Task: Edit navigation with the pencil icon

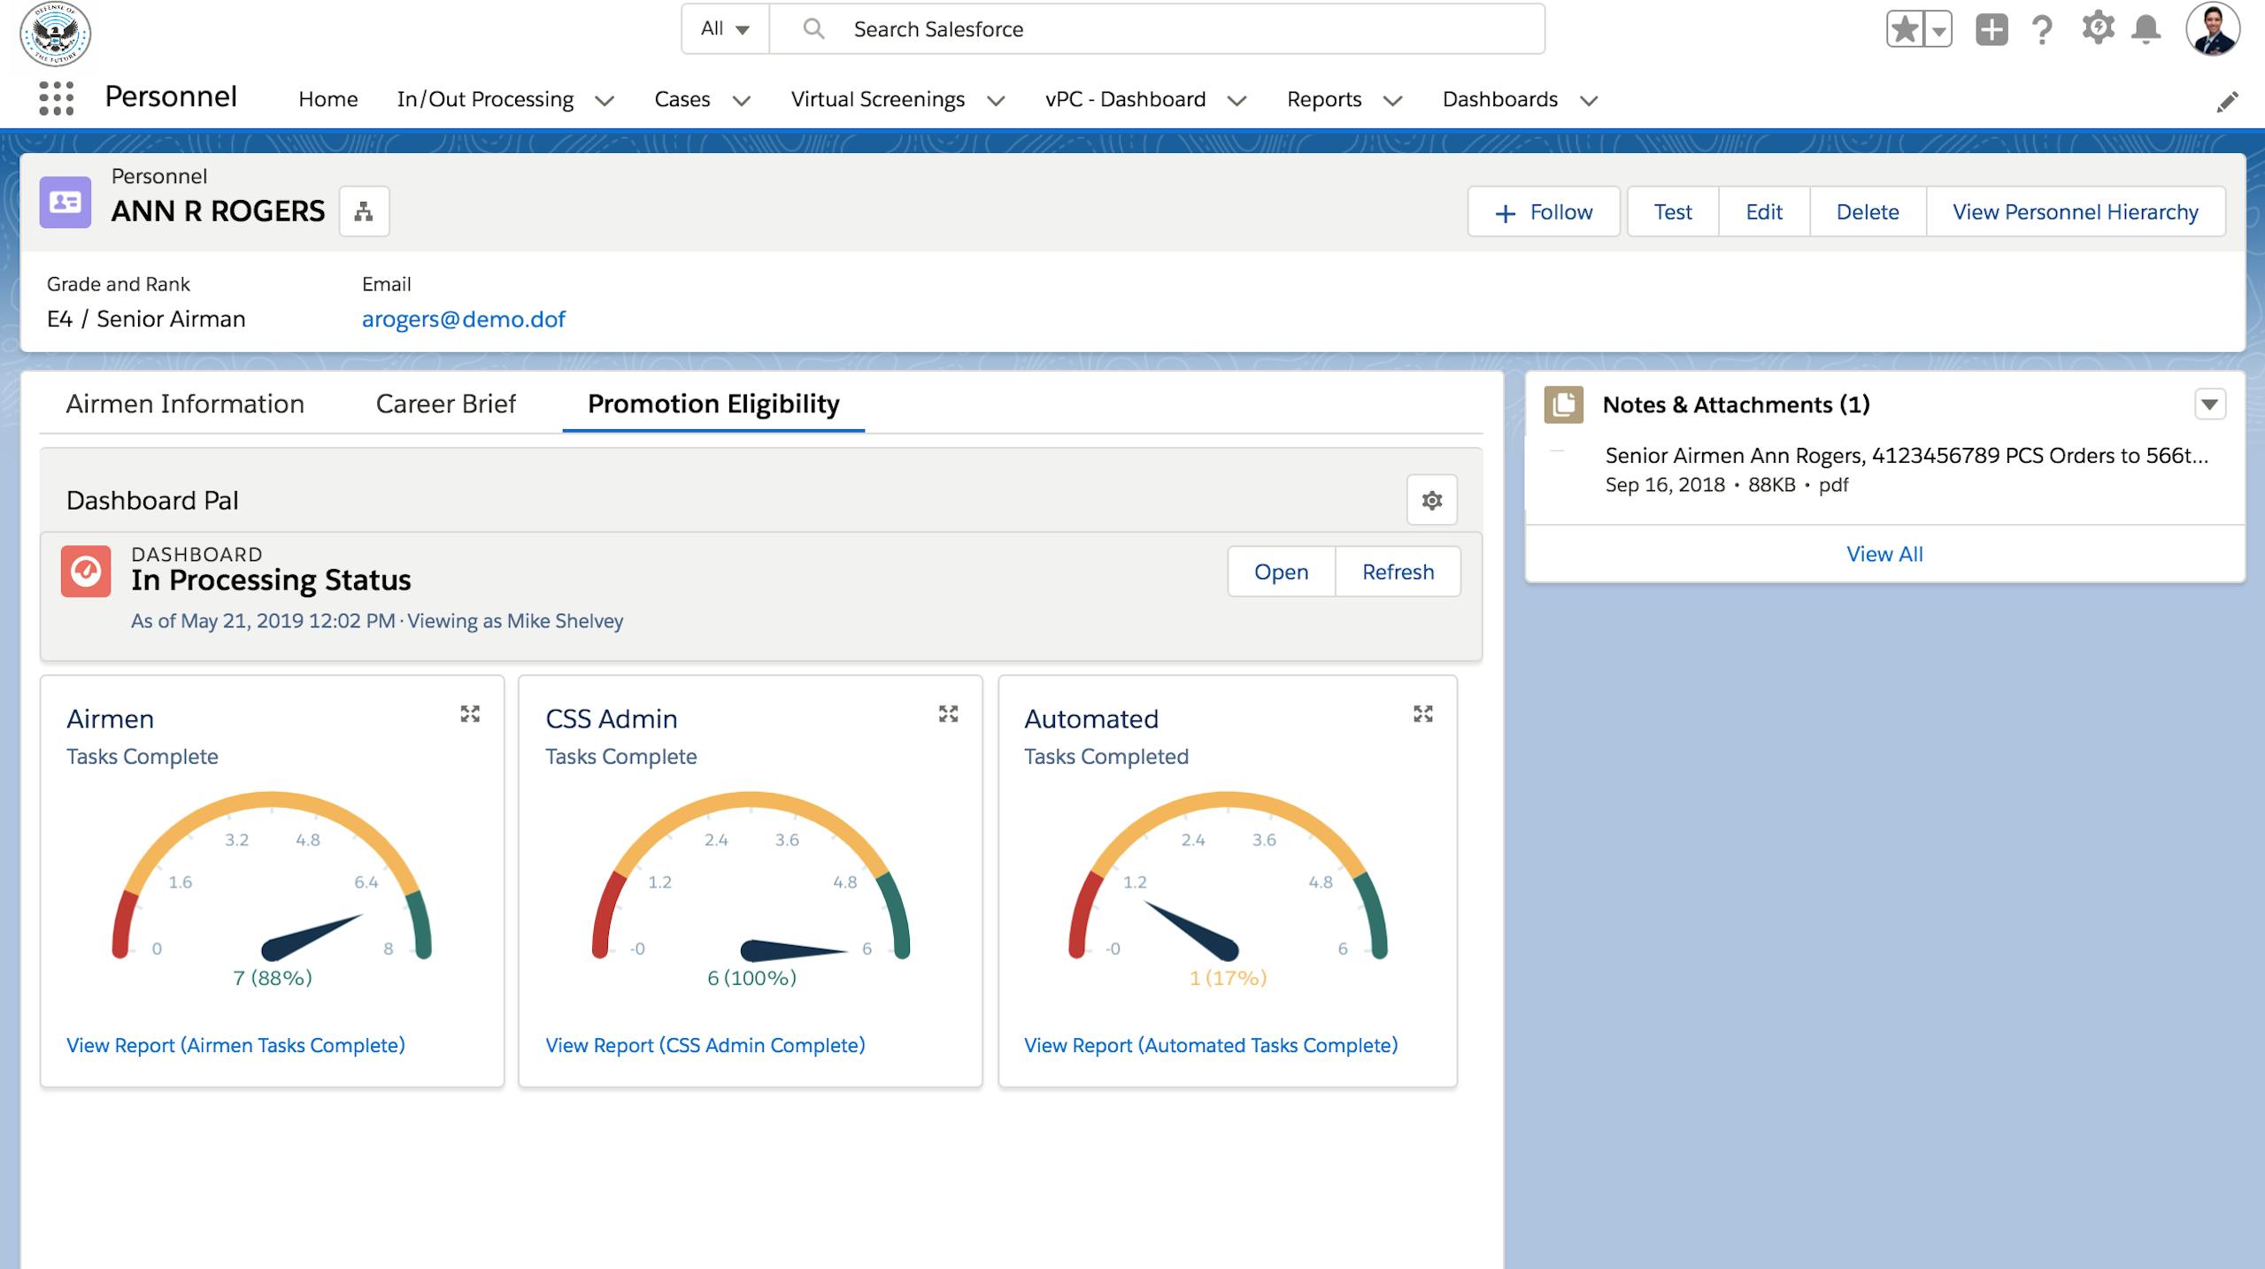Action: (2227, 102)
